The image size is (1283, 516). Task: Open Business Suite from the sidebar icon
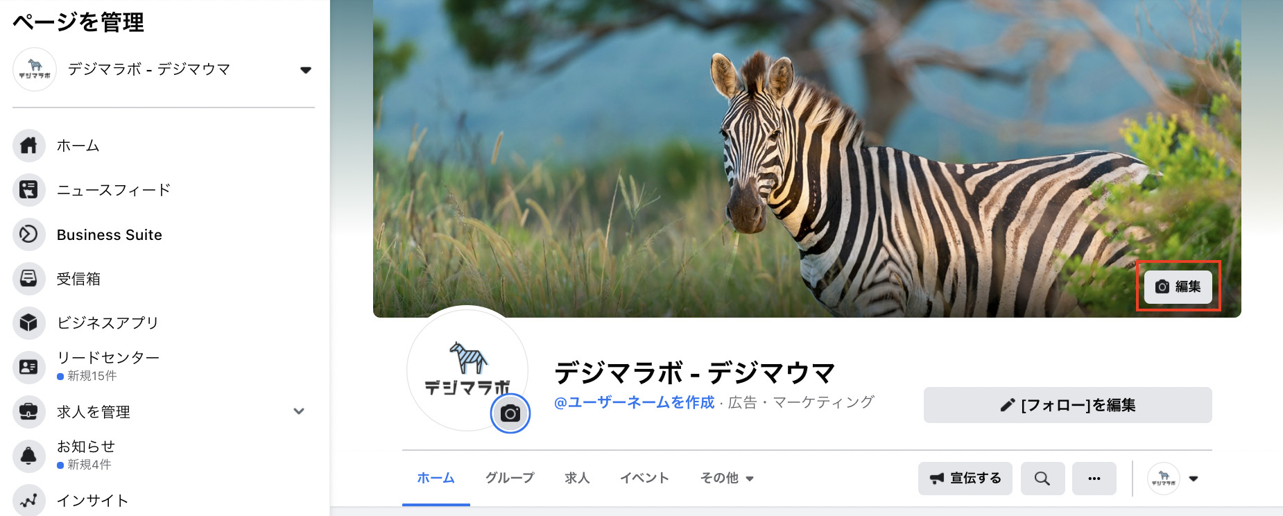tap(28, 234)
